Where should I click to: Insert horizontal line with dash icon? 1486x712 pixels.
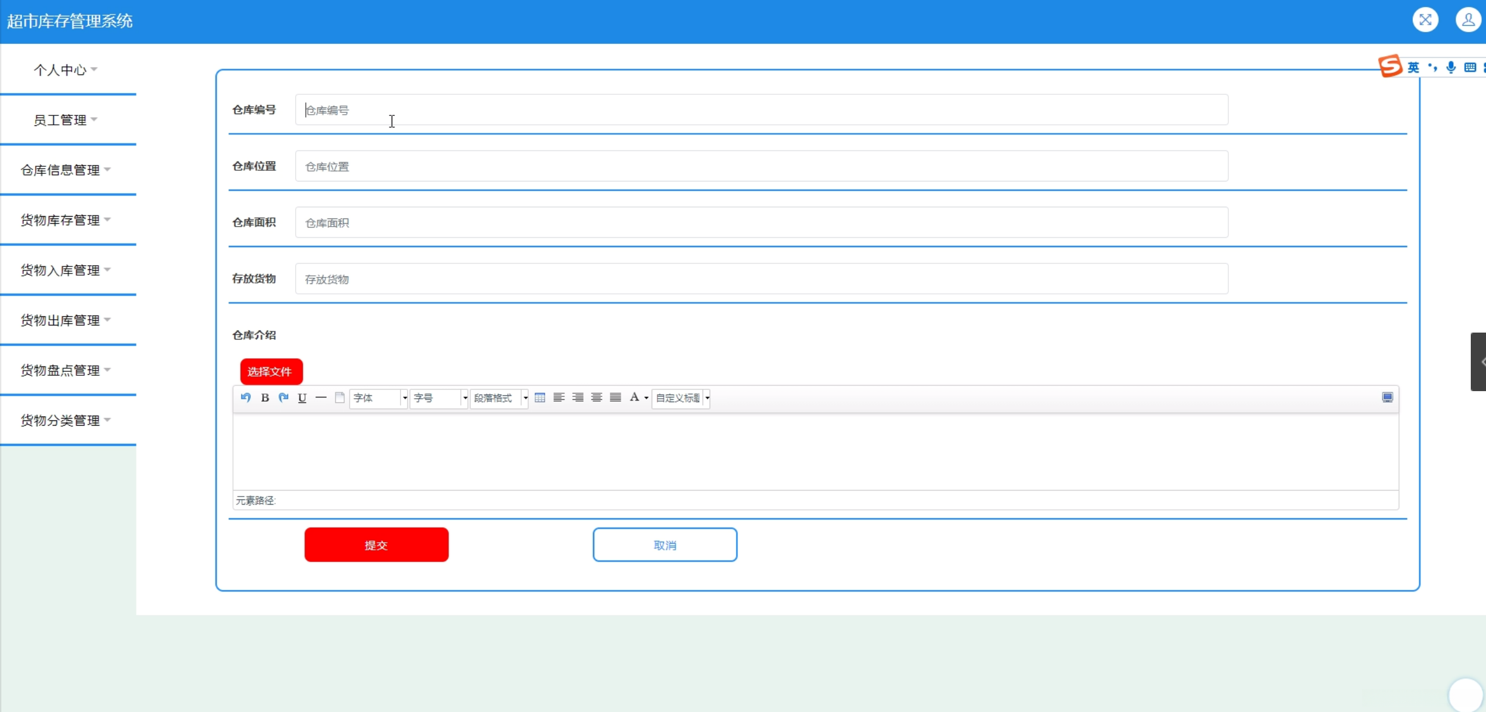pyautogui.click(x=321, y=398)
